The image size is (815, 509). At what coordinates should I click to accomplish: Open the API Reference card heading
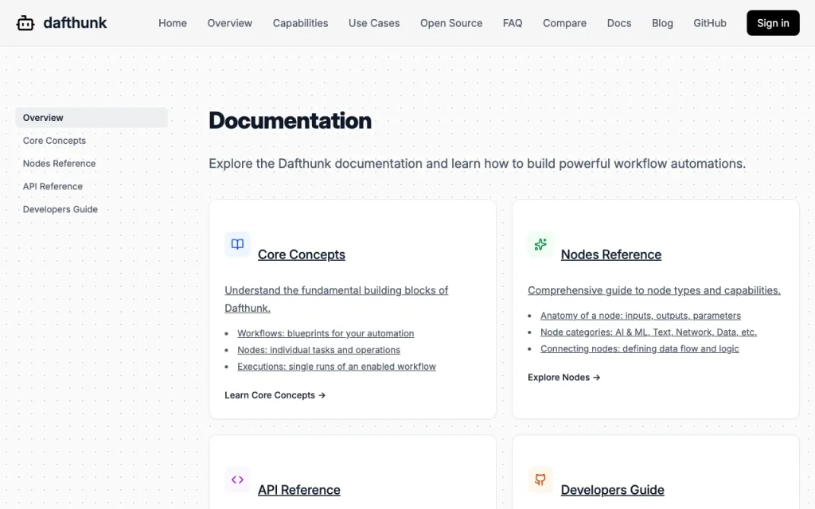tap(299, 490)
